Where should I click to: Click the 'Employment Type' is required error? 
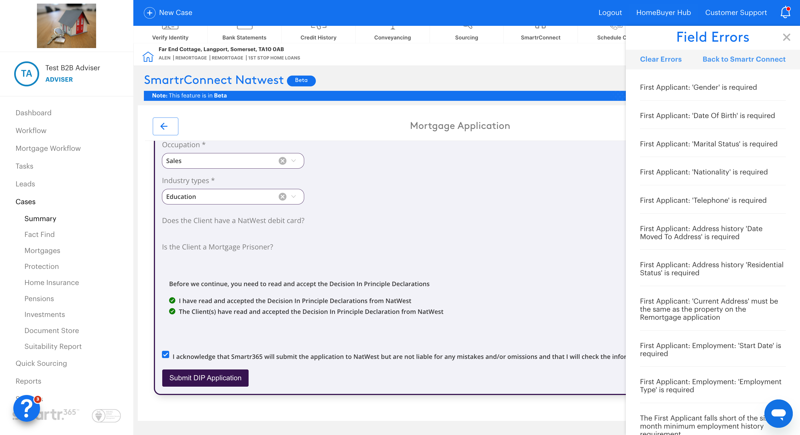click(711, 385)
